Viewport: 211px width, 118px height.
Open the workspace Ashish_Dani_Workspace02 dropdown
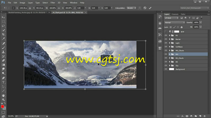click(x=194, y=8)
